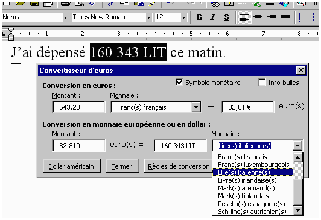This screenshot has height=220, width=321.
Task: Open the font size 12 dropdown
Action: (x=183, y=17)
